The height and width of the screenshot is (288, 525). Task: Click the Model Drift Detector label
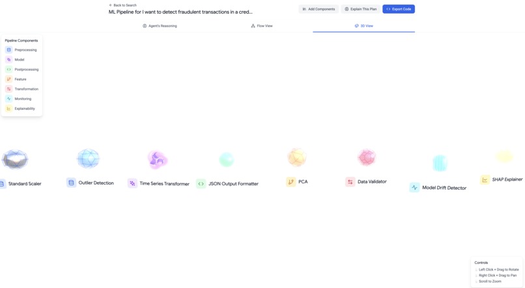click(x=444, y=188)
